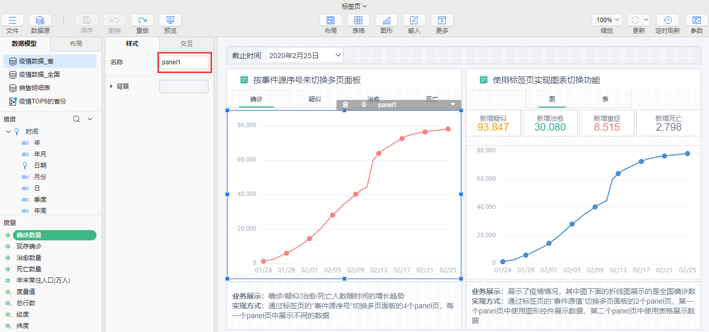Open the 文件 menu icon
The image size is (709, 332).
[x=12, y=21]
